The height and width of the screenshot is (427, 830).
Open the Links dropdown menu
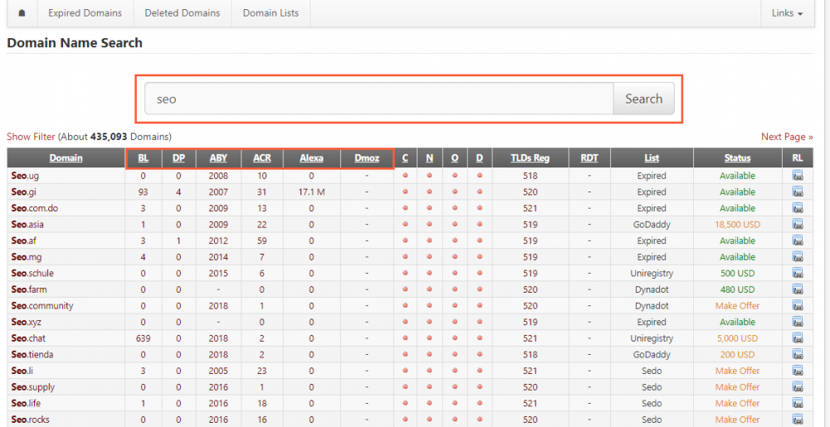coord(787,13)
